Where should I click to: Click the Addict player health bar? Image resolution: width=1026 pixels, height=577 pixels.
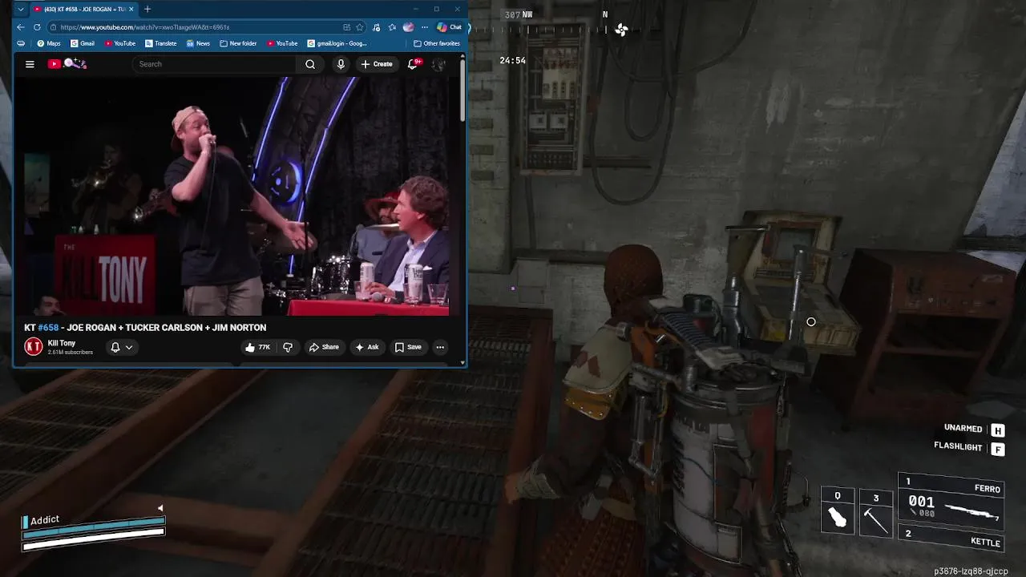click(x=94, y=533)
